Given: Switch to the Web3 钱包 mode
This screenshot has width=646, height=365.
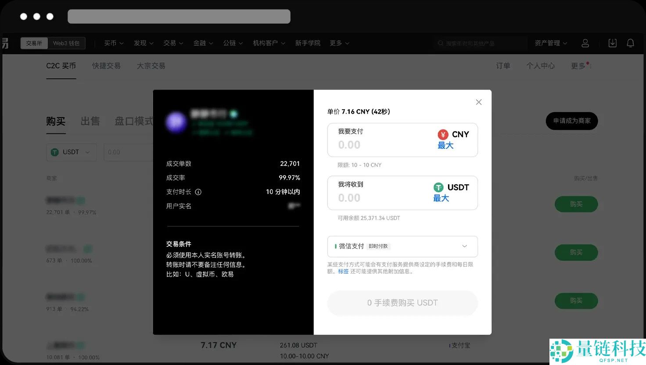Looking at the screenshot, I should (x=66, y=43).
